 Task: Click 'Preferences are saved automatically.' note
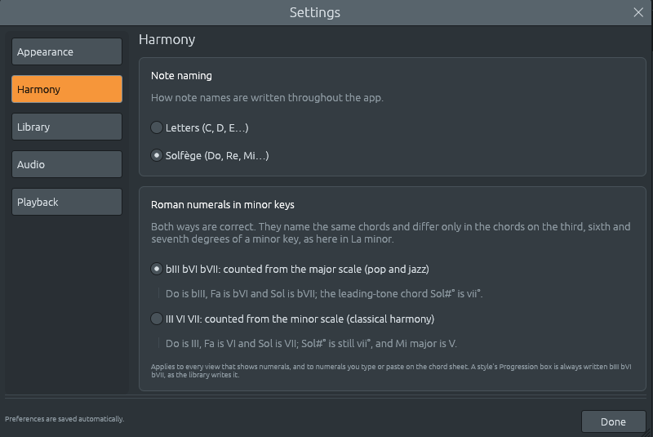click(x=64, y=419)
